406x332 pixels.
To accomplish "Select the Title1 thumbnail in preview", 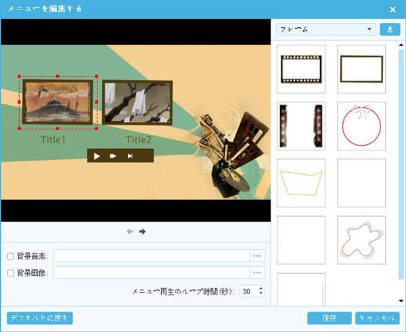I will click(x=58, y=102).
